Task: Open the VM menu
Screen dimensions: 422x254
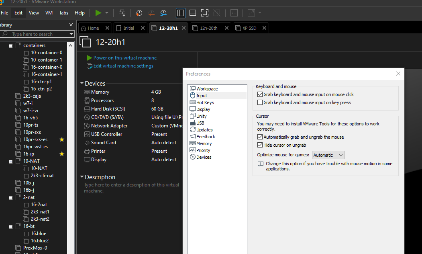Action: click(49, 13)
